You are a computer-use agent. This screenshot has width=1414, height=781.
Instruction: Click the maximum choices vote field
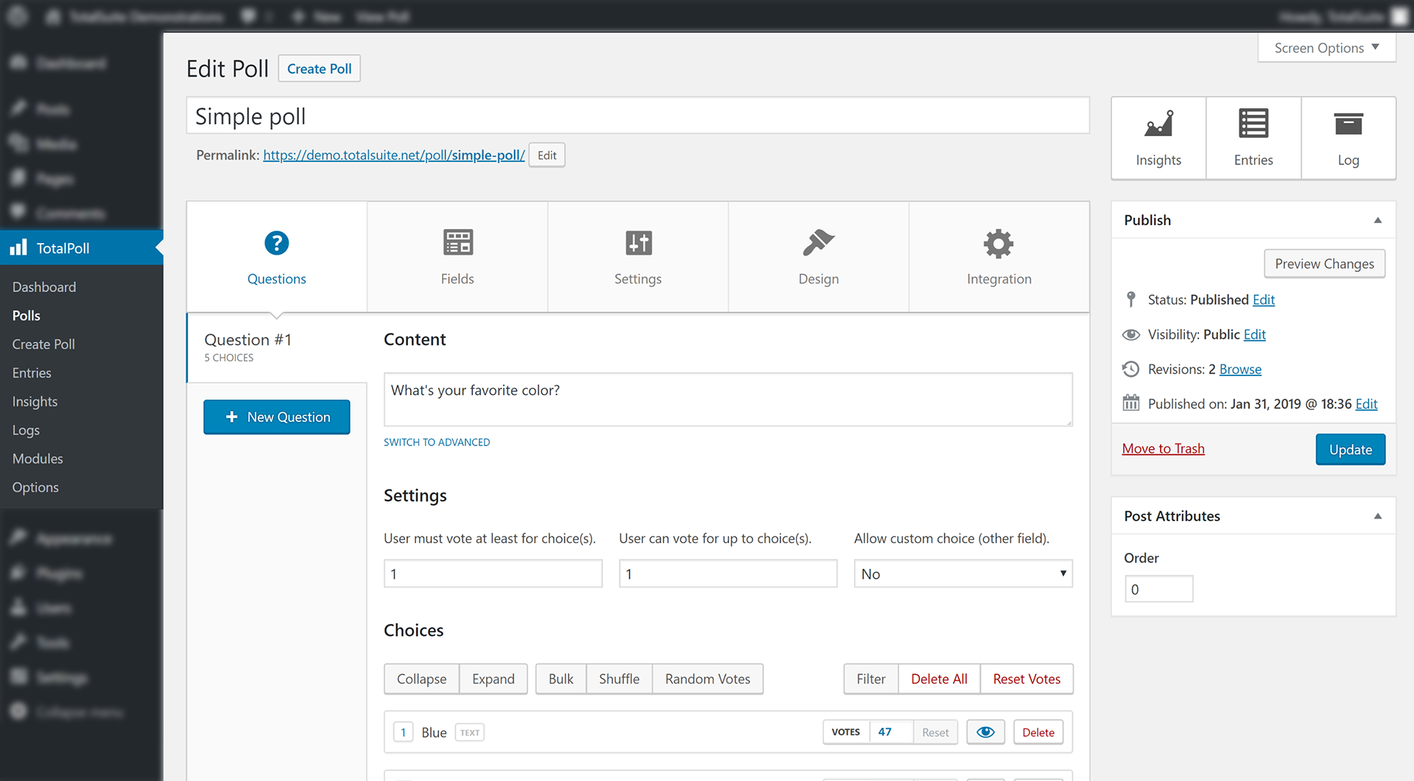[728, 573]
